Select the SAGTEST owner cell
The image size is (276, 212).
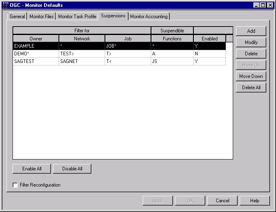pyautogui.click(x=36, y=61)
